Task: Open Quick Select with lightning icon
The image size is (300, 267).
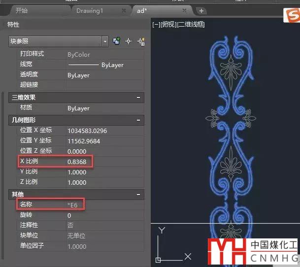Action: pos(140,41)
